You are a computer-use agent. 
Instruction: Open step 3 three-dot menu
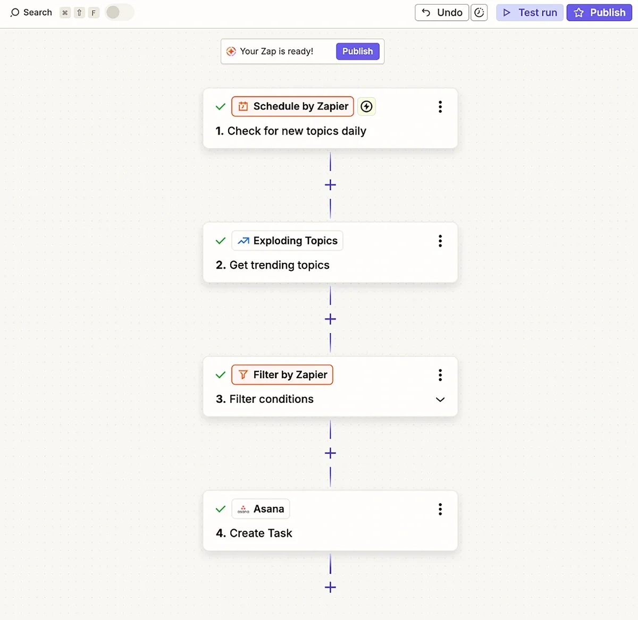click(x=440, y=375)
